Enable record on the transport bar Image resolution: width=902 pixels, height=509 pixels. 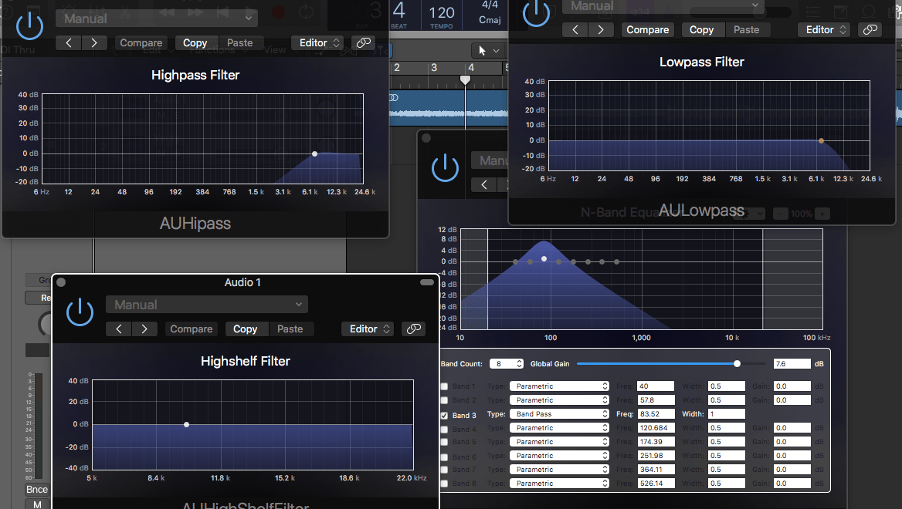tap(278, 12)
